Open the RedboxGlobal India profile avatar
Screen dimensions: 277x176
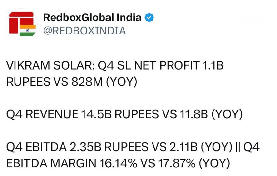coord(22,24)
